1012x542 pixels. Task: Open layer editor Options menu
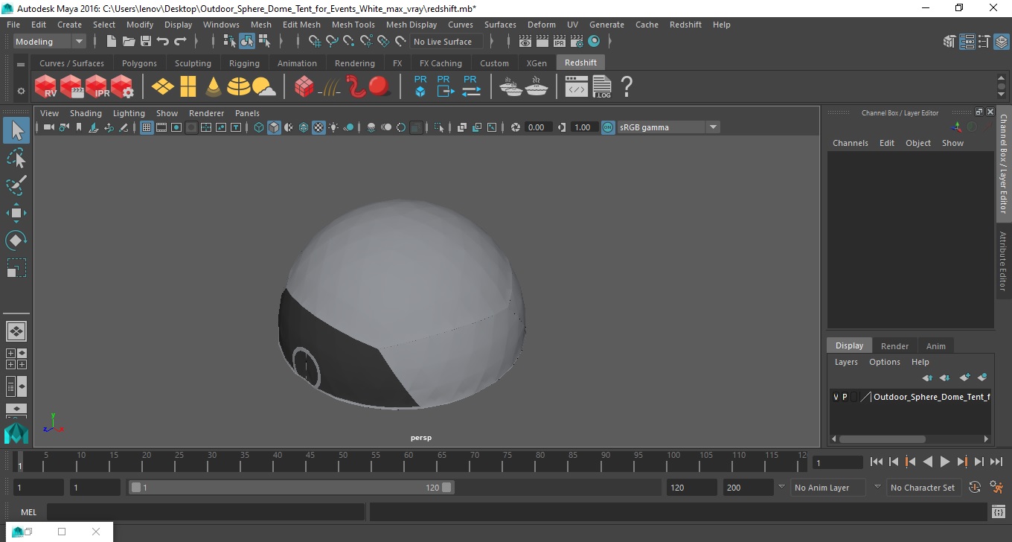tap(884, 362)
